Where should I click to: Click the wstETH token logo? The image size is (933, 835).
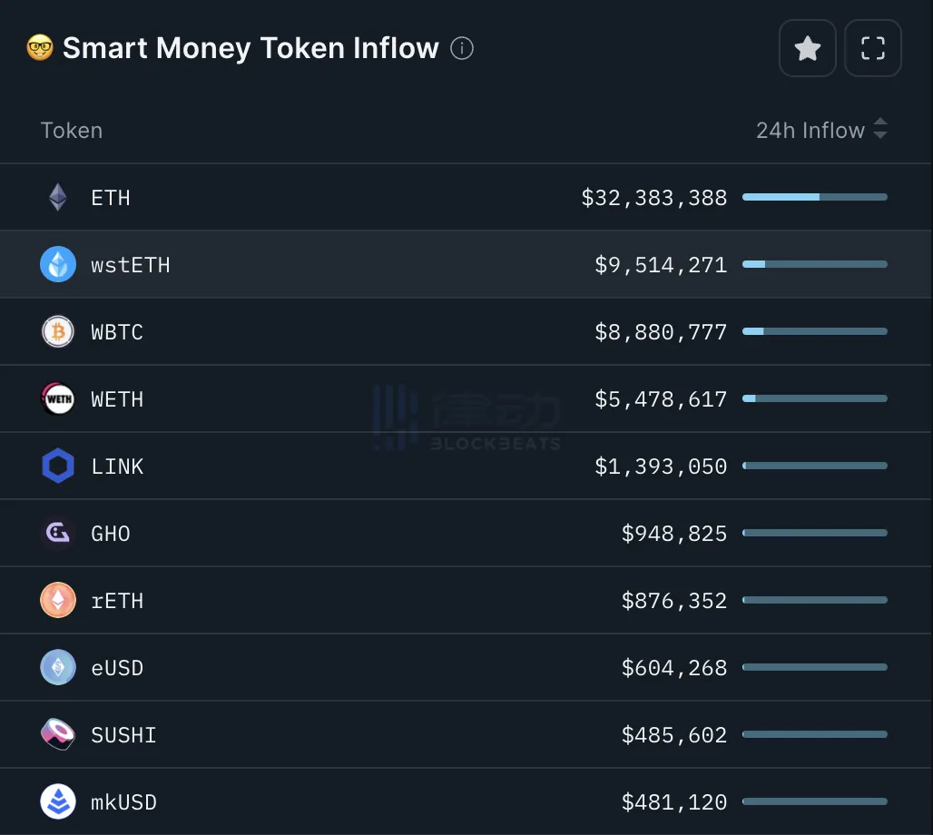(x=58, y=264)
